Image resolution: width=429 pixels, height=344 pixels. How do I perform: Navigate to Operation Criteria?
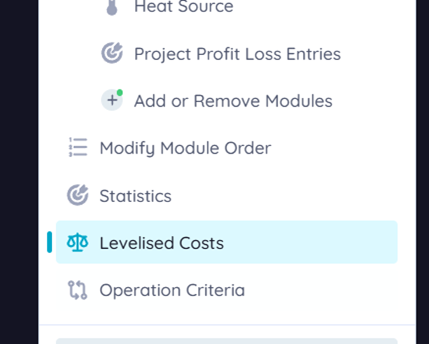coord(172,291)
